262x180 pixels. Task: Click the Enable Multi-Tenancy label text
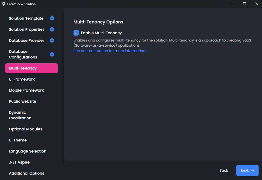(101, 33)
